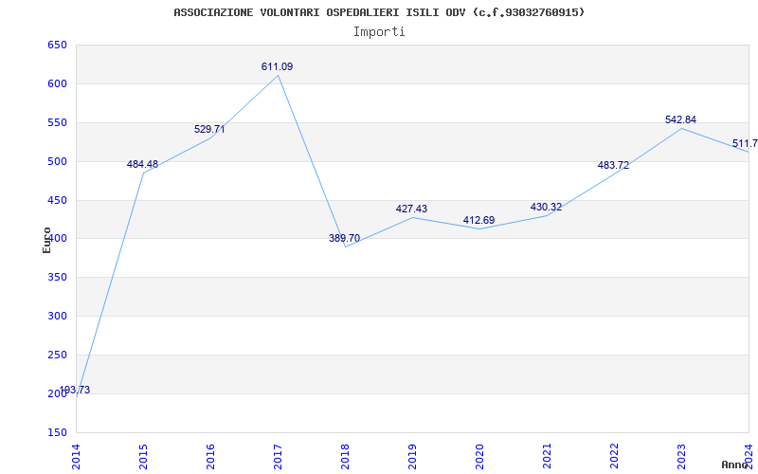Click the 450 y-axis label
The width and height of the screenshot is (758, 474).
(x=57, y=200)
